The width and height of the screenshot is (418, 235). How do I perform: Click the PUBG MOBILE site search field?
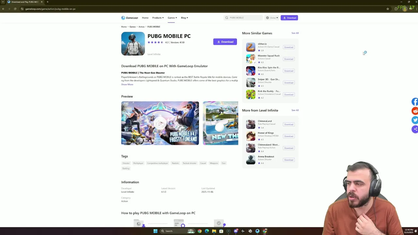pos(243,18)
